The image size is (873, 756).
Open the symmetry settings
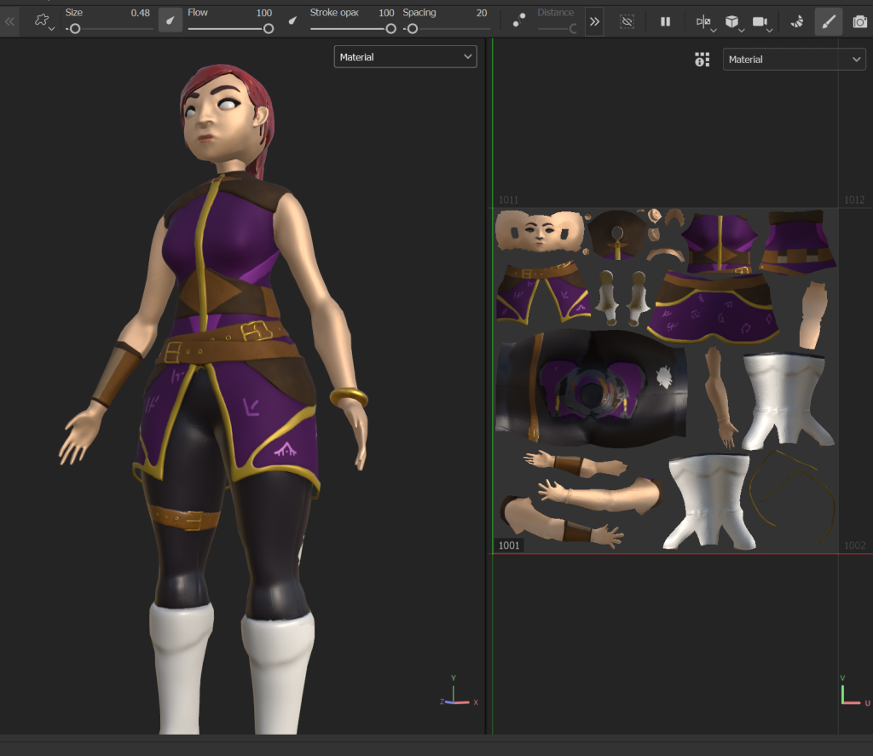[705, 22]
